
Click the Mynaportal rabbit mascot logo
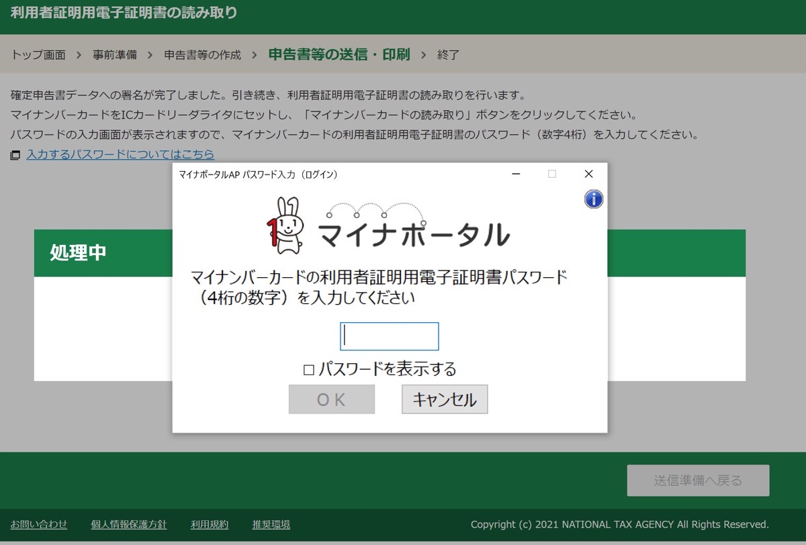(x=285, y=225)
